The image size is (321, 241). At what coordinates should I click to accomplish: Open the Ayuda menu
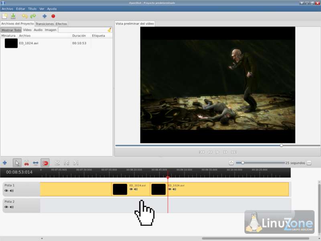52,9
